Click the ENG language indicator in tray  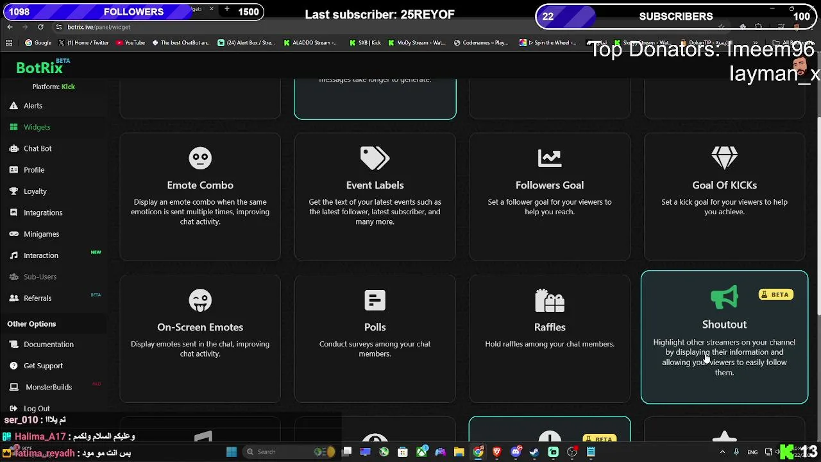coord(753,452)
